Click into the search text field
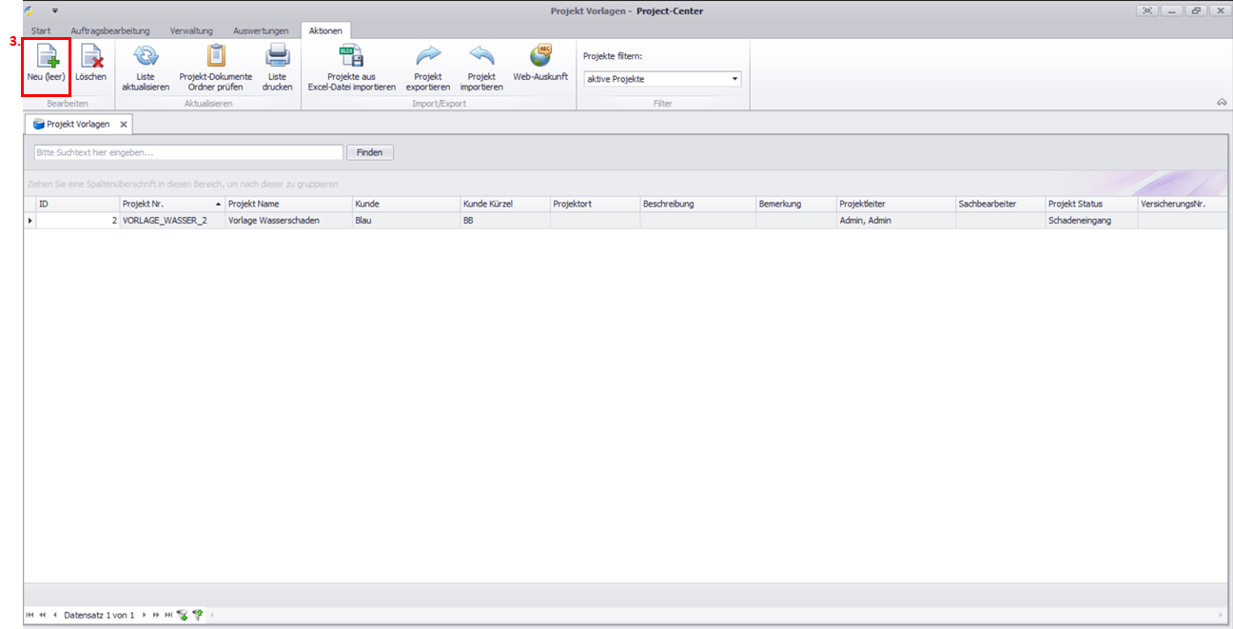Viewport: 1233px width, 629px height. (187, 152)
